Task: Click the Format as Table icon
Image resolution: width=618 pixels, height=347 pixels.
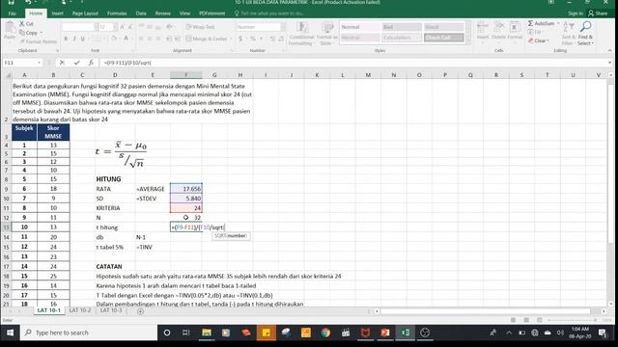Action: pyautogui.click(x=327, y=27)
